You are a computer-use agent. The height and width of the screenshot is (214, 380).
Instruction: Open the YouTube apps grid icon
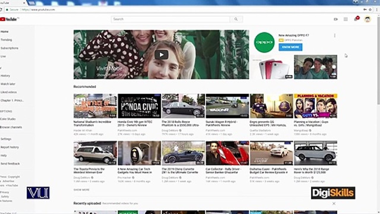[346, 19]
